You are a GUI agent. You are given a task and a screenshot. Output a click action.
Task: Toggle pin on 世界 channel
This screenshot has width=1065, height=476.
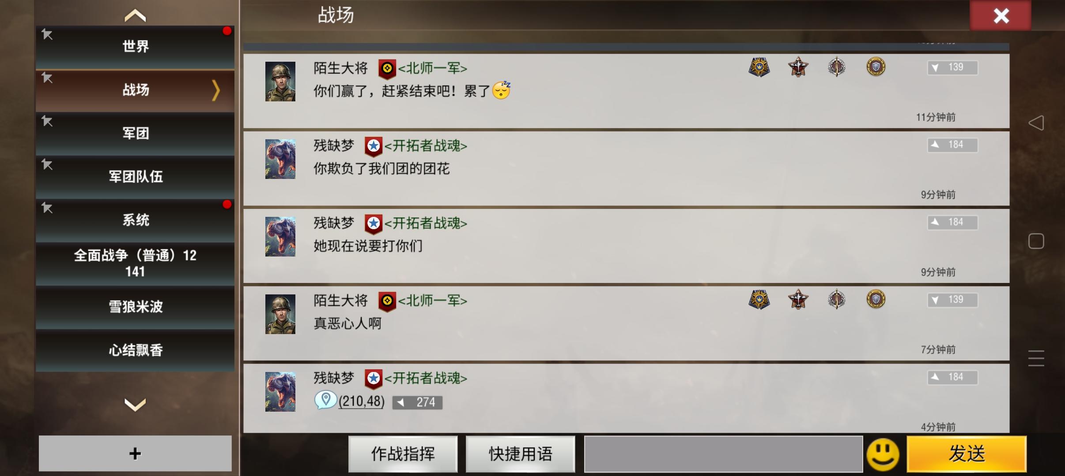(47, 34)
